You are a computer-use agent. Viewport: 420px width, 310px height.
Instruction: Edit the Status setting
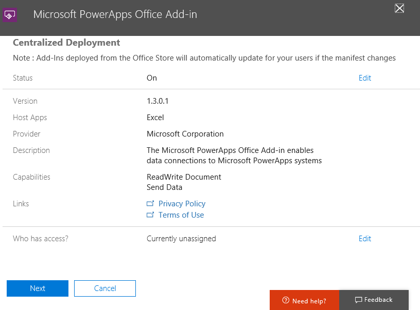pyautogui.click(x=364, y=78)
